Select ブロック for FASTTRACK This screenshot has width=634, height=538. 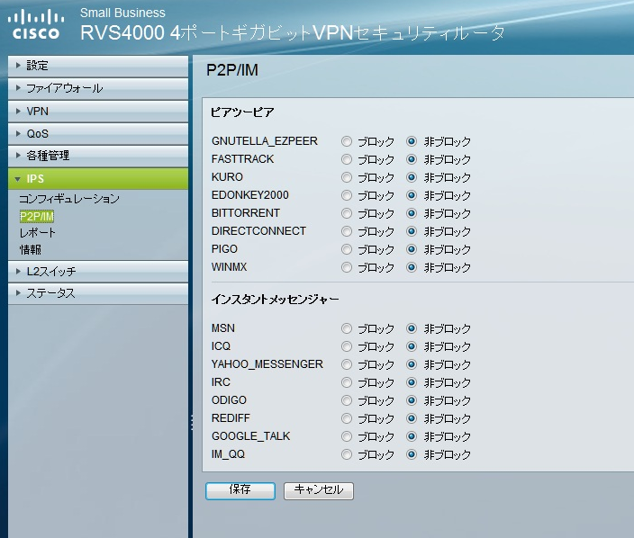[347, 159]
